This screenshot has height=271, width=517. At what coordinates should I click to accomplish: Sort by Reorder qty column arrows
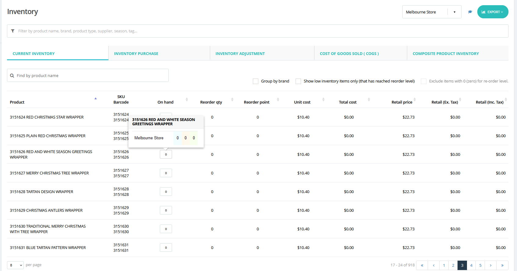[232, 100]
